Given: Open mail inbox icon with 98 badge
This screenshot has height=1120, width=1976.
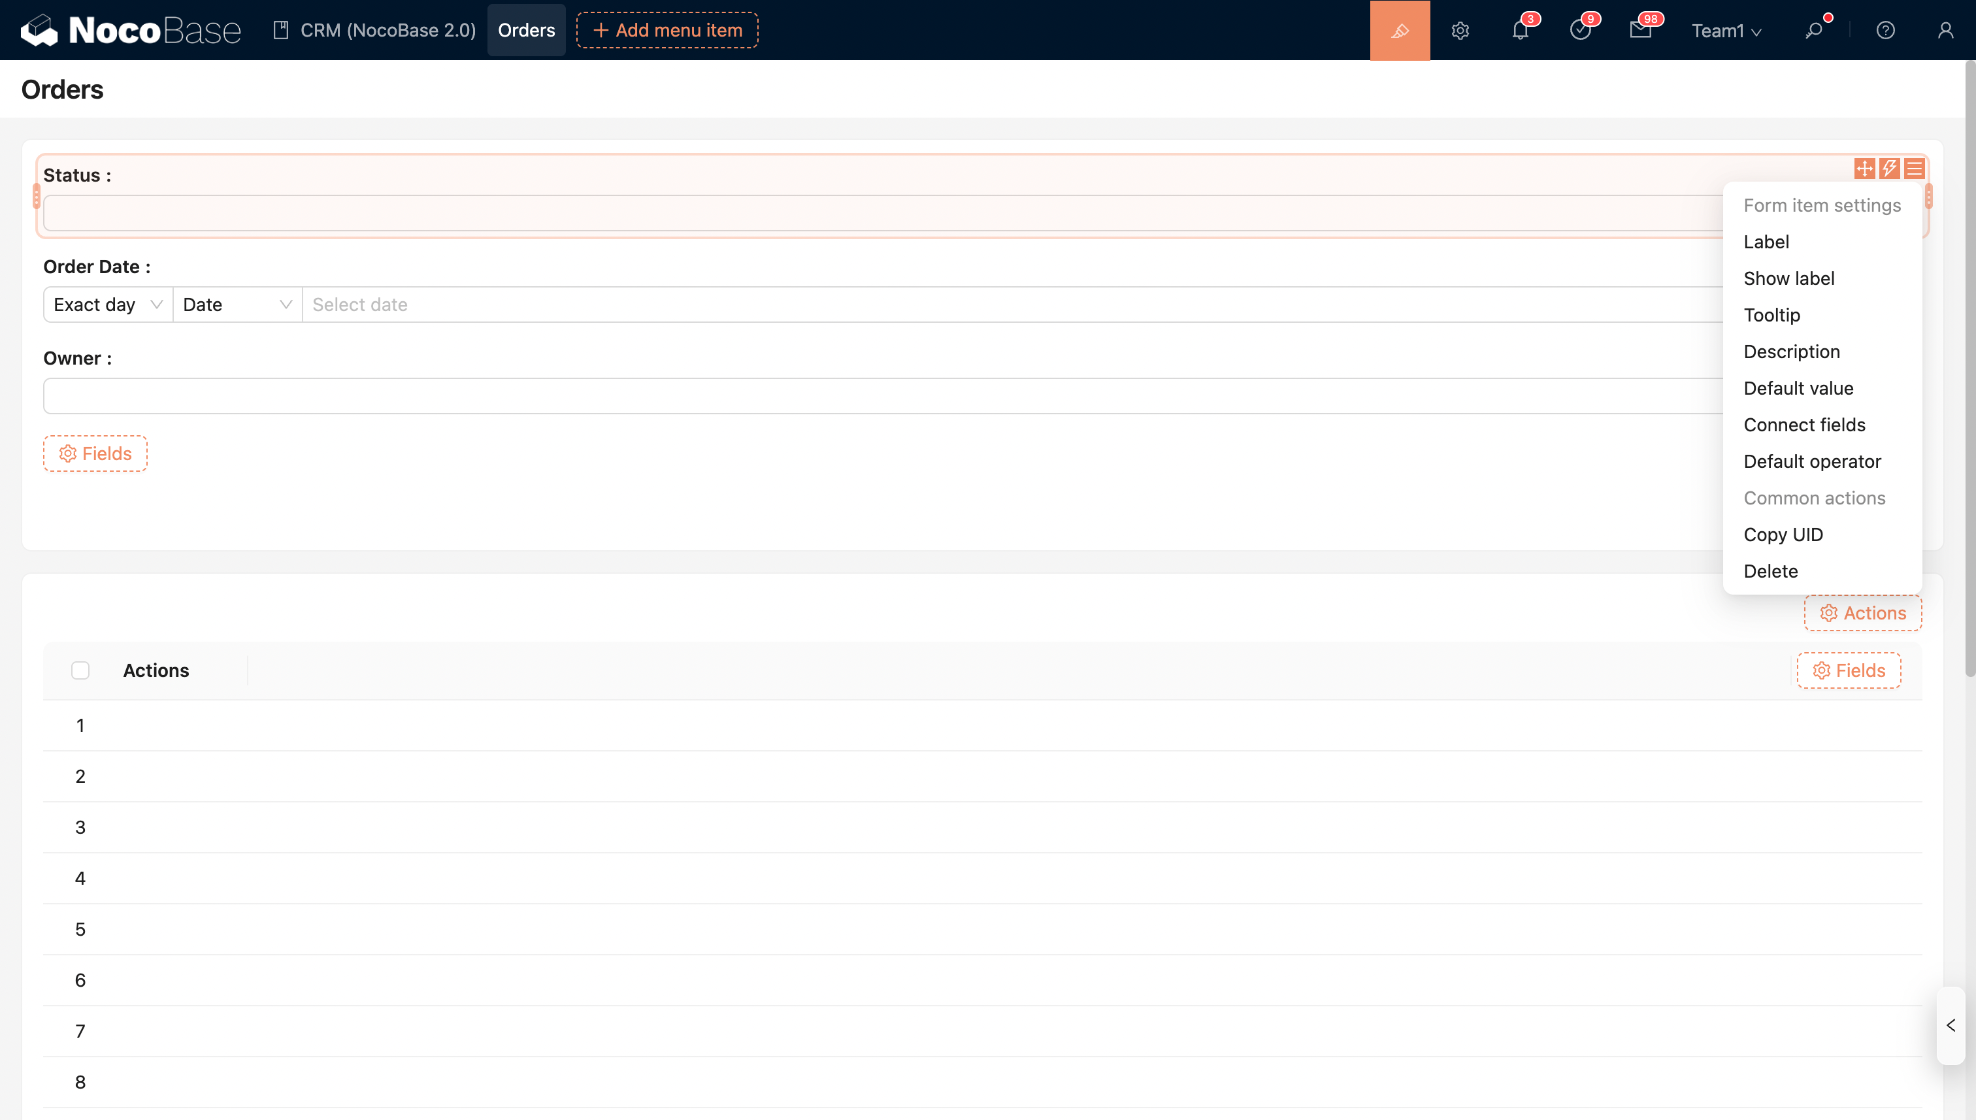Looking at the screenshot, I should tap(1640, 30).
